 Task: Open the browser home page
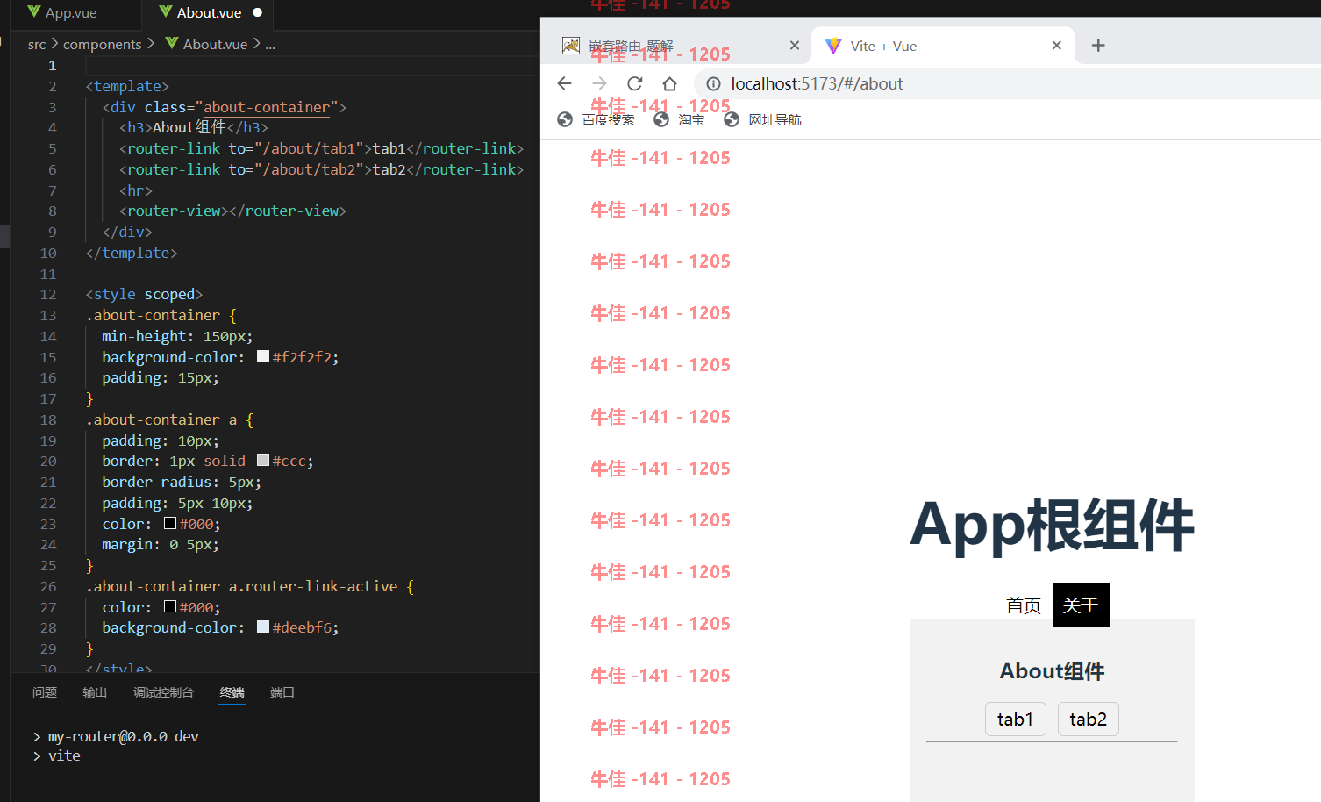pyautogui.click(x=669, y=83)
